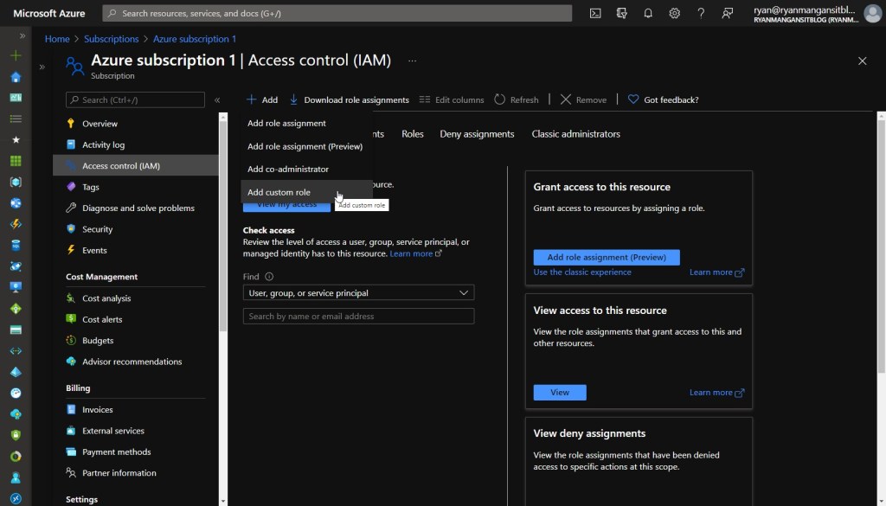Switch to the Classic administrators tab
886x506 pixels.
(575, 134)
